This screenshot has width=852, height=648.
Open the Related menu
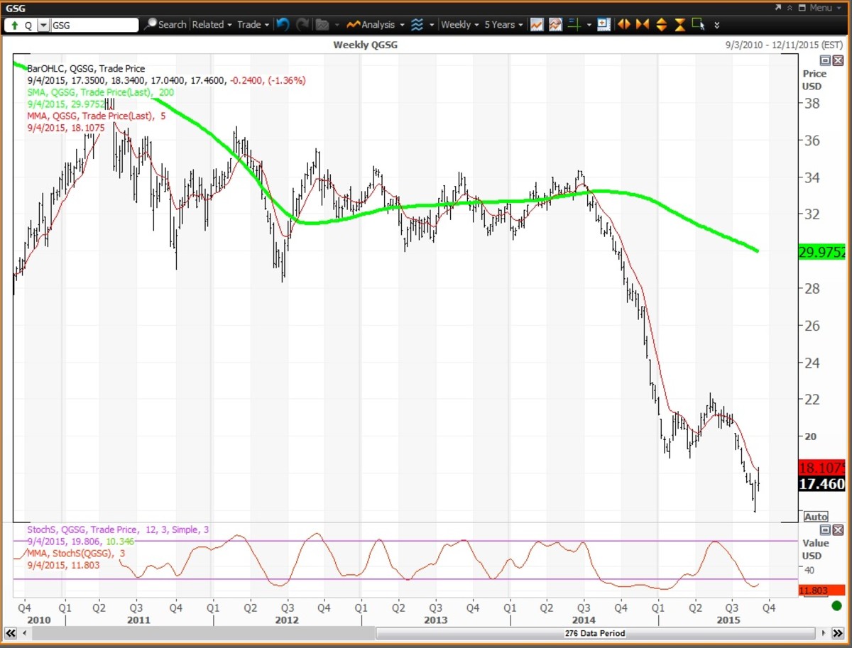point(212,24)
